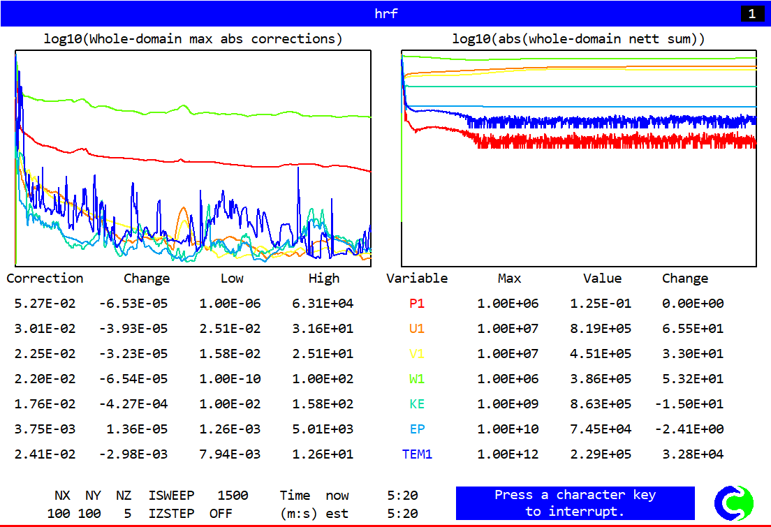This screenshot has height=527, width=771.
Task: Click the window number 1 indicator
Action: click(x=752, y=14)
